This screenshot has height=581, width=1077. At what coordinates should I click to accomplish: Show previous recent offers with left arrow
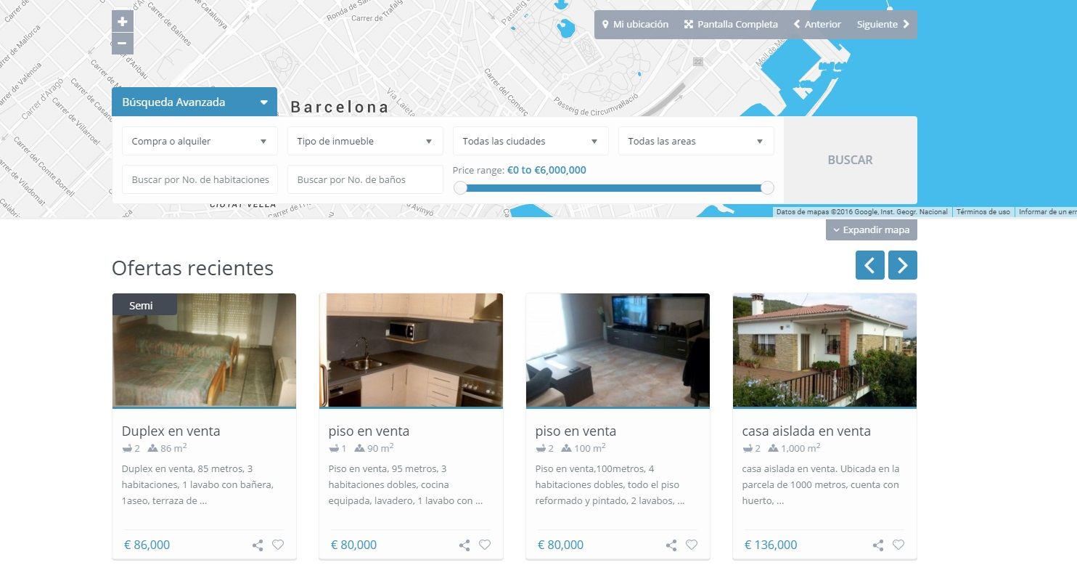870,265
